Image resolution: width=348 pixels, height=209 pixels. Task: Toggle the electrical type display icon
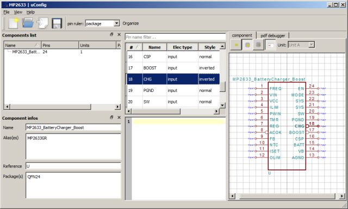270,45
